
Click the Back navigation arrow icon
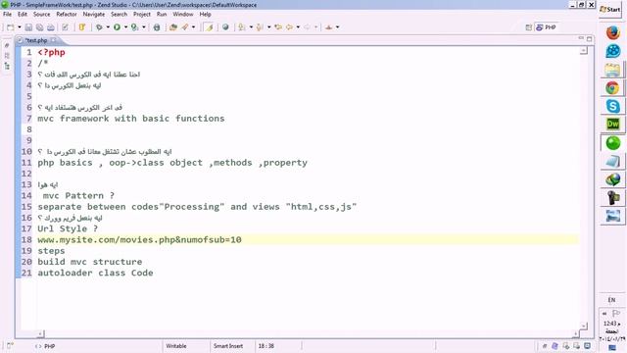point(289,27)
